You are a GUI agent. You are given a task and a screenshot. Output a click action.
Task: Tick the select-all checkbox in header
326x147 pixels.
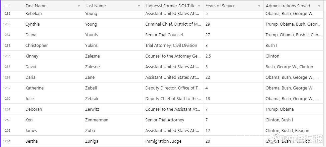pyautogui.click(x=6, y=6)
